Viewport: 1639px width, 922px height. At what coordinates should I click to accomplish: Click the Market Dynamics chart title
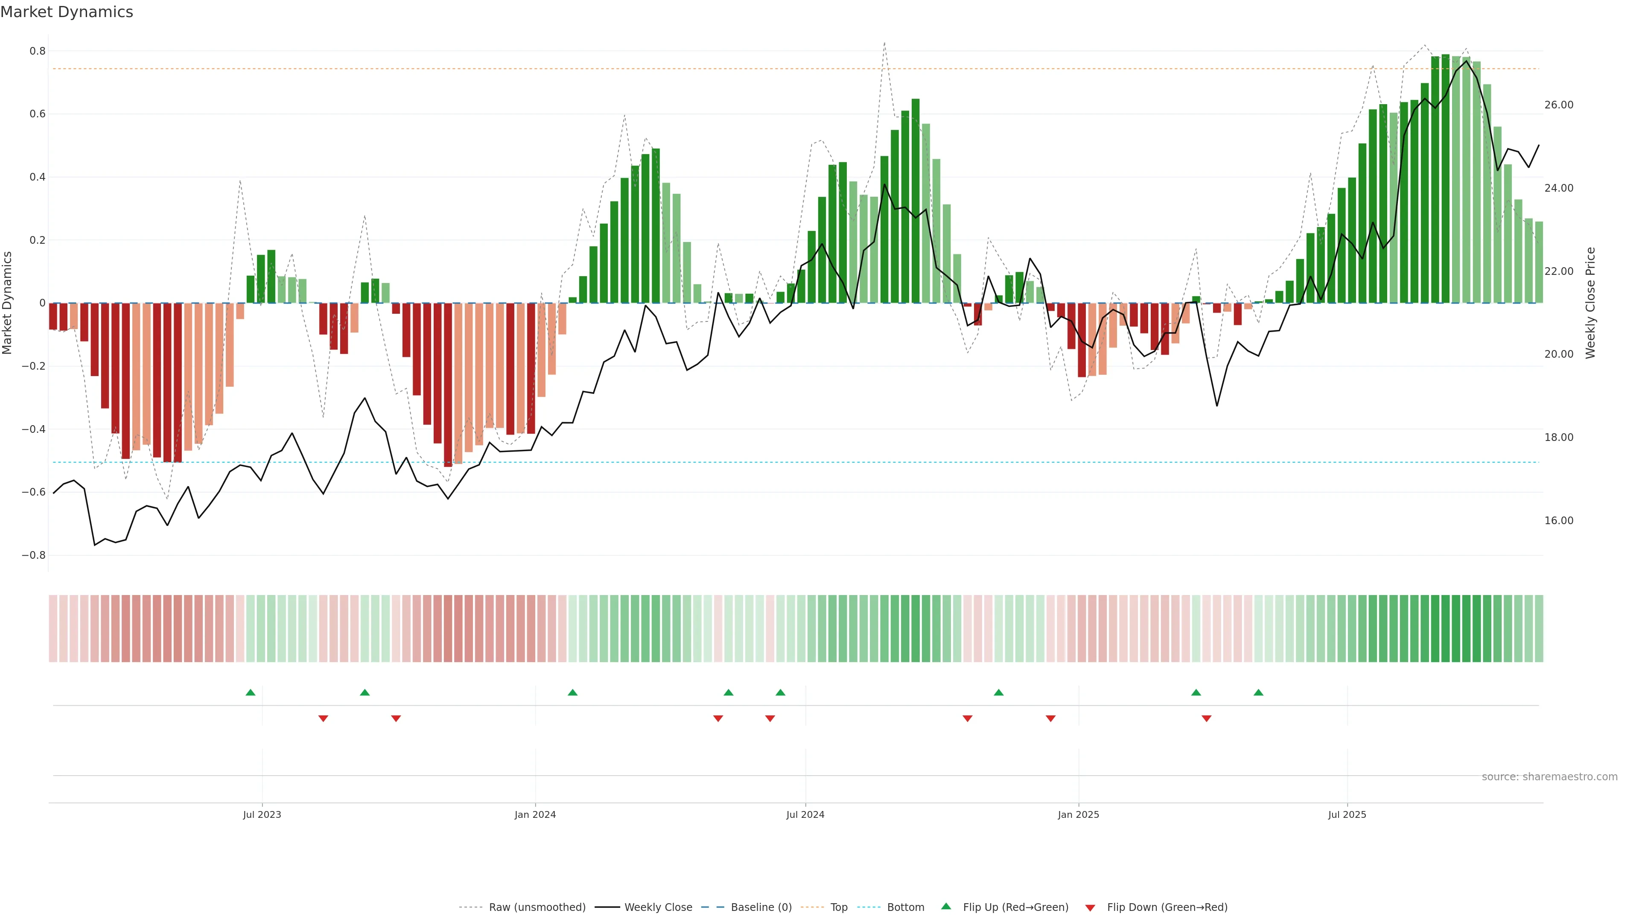pos(67,12)
